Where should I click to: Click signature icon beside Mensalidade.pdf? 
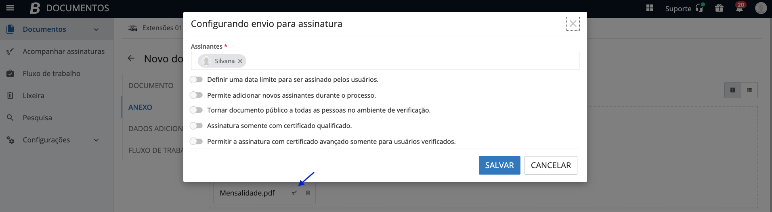pos(294,193)
